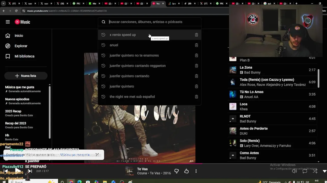Click the 'La Zona' queue thumbnail
This screenshot has height=183, width=327.
tap(233, 70)
